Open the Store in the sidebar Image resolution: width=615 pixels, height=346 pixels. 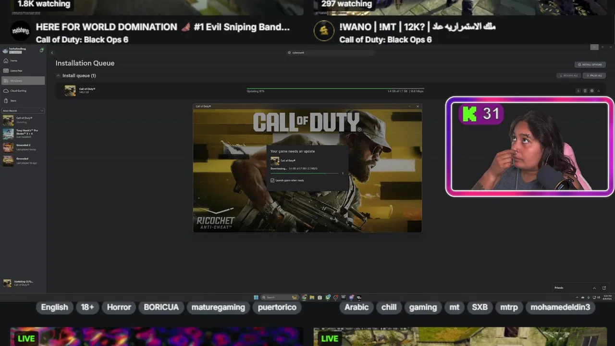tap(23, 100)
